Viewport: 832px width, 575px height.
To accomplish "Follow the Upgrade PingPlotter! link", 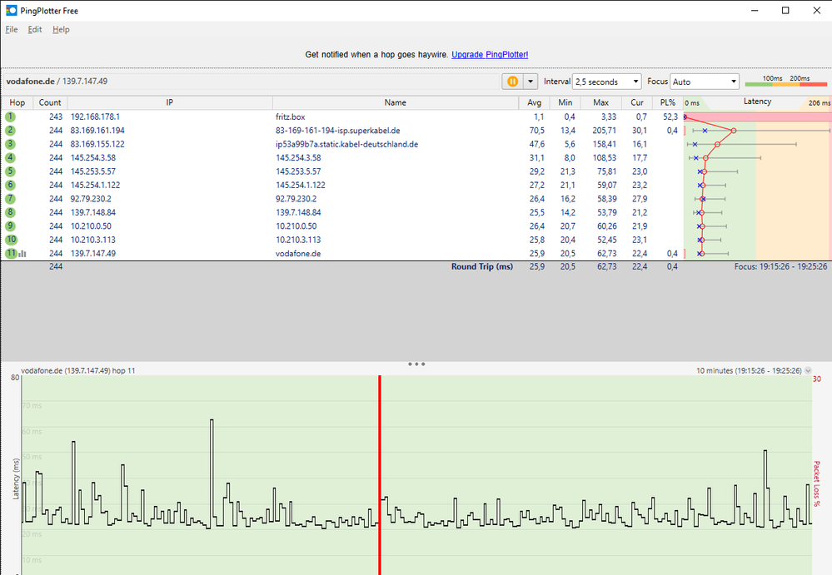I will (490, 55).
